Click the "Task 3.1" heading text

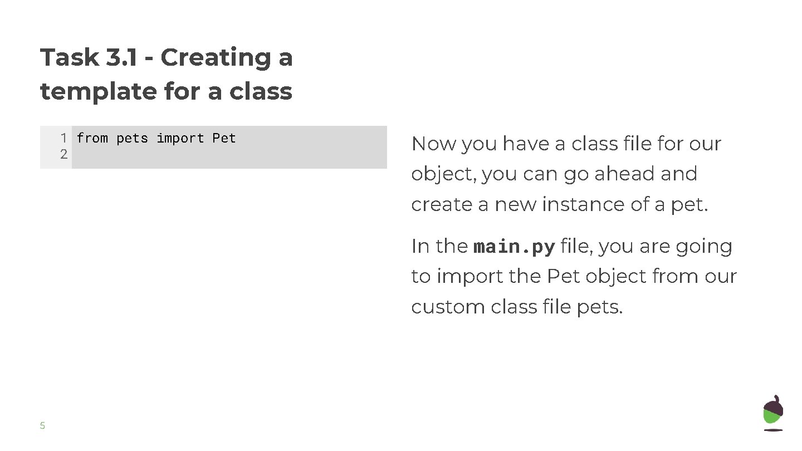click(88, 57)
